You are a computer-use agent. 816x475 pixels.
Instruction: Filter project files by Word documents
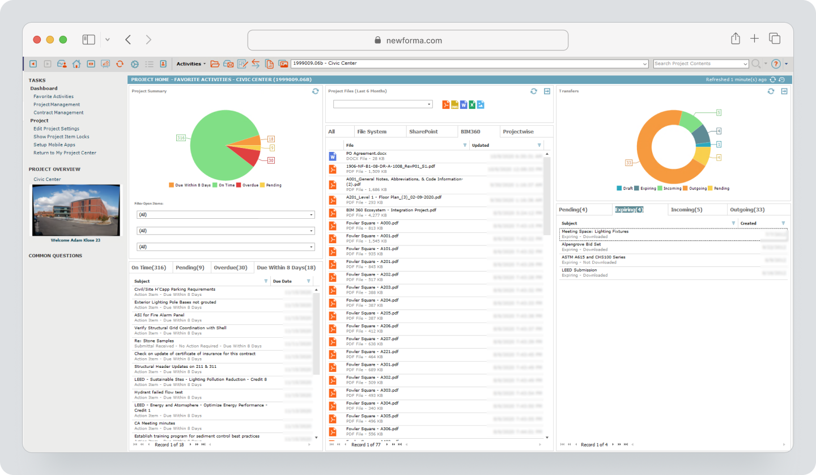(464, 104)
